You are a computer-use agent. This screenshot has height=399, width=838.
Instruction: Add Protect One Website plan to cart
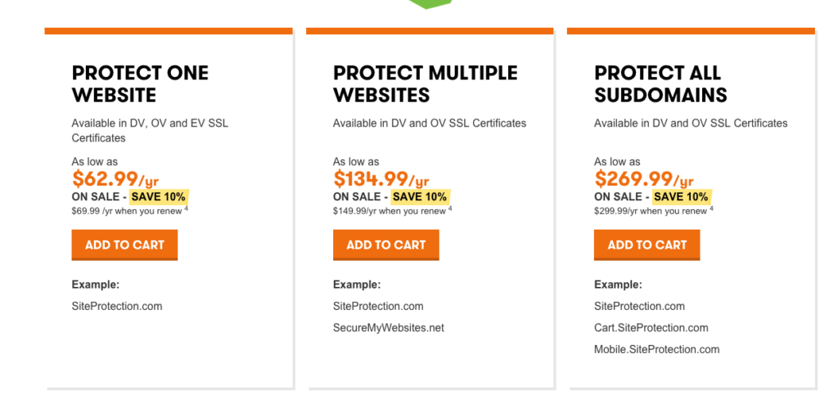pos(124,244)
